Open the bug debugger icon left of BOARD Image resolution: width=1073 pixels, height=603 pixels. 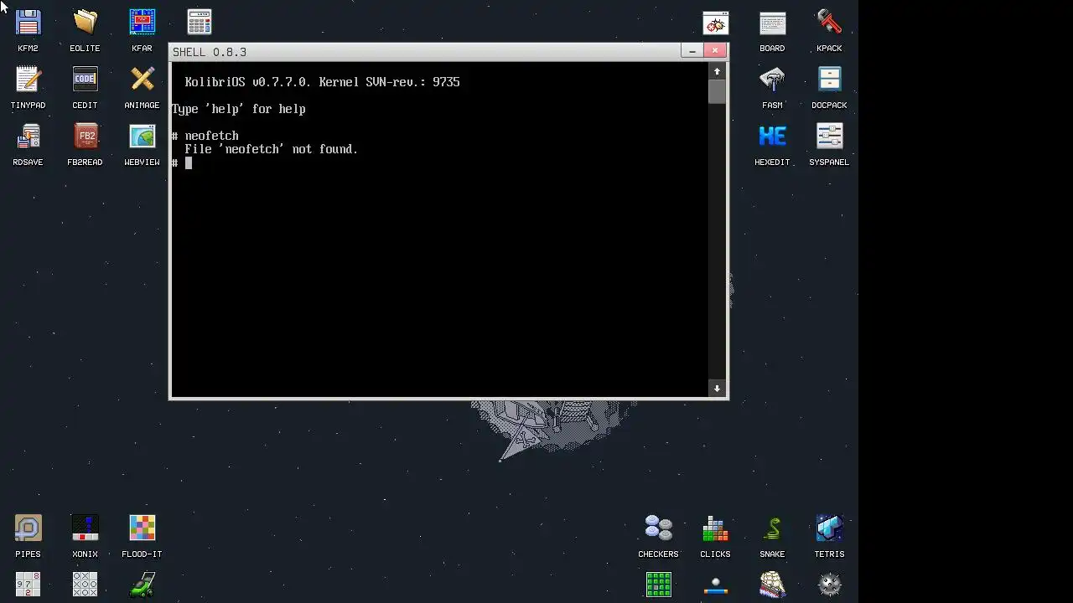pyautogui.click(x=715, y=23)
